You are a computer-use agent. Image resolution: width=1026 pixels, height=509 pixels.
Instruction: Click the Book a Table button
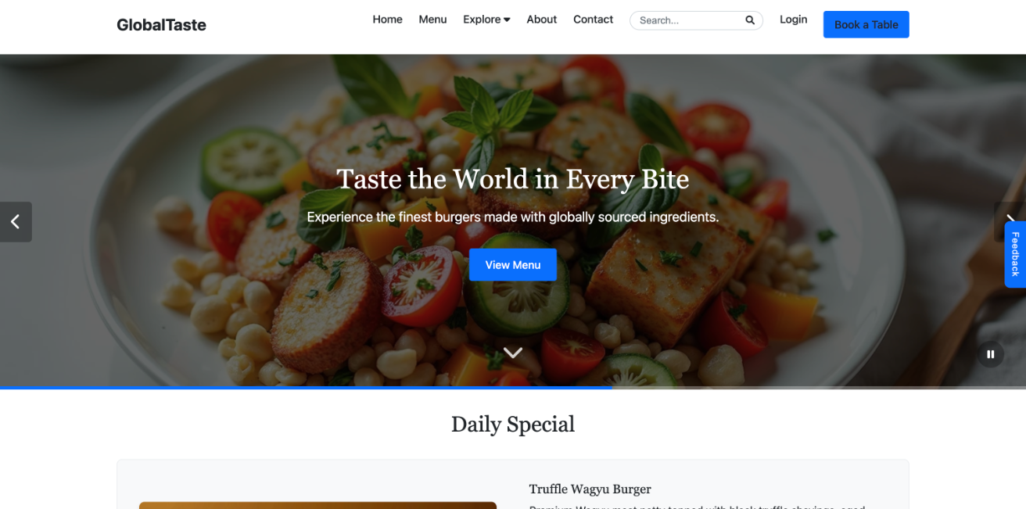pyautogui.click(x=866, y=24)
